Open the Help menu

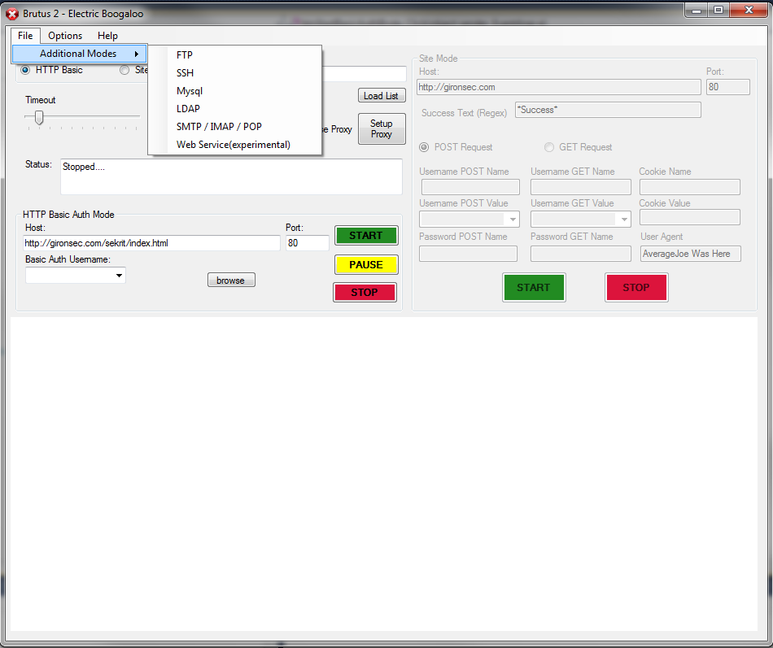coord(107,36)
